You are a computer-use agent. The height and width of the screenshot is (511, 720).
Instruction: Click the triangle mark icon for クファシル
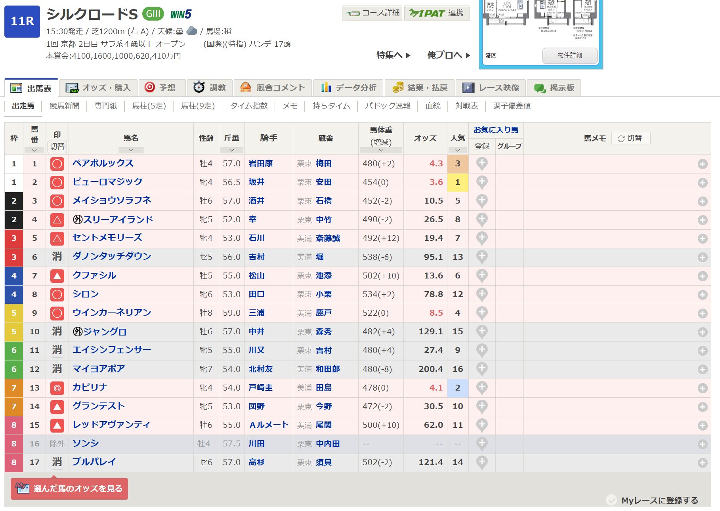pos(57,276)
